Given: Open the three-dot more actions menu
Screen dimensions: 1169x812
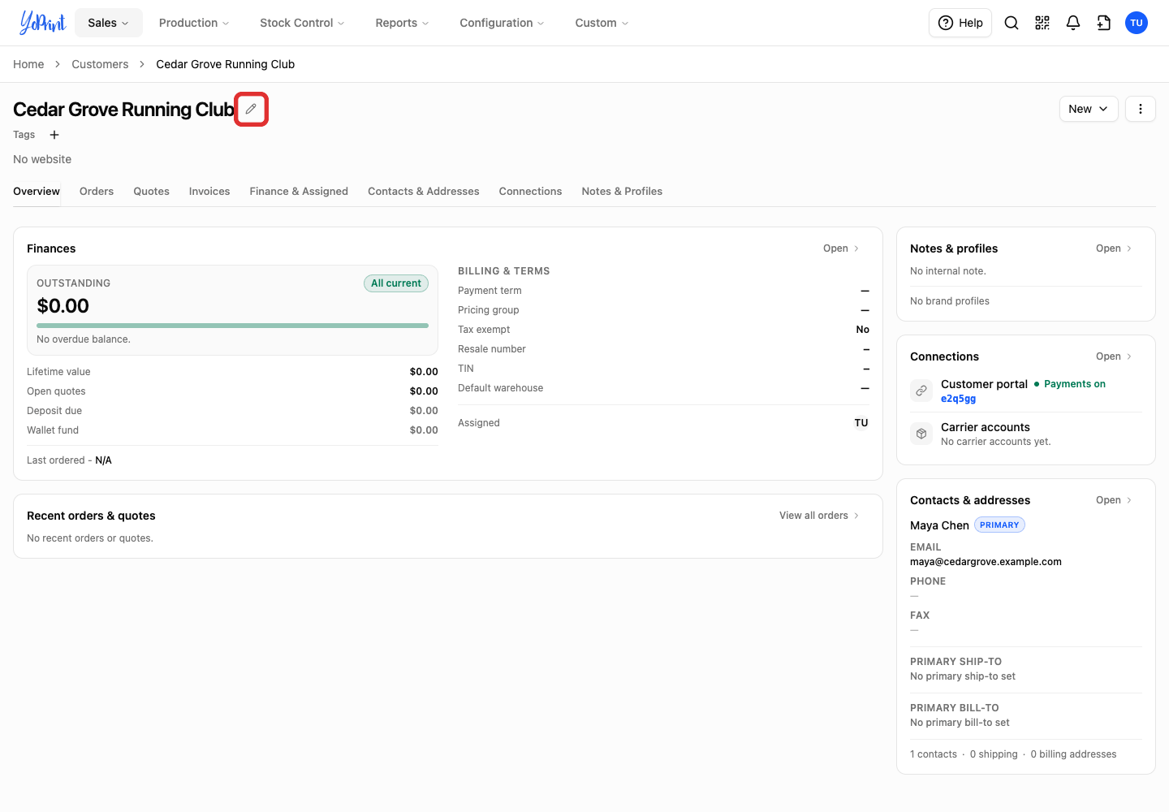Looking at the screenshot, I should pyautogui.click(x=1141, y=109).
